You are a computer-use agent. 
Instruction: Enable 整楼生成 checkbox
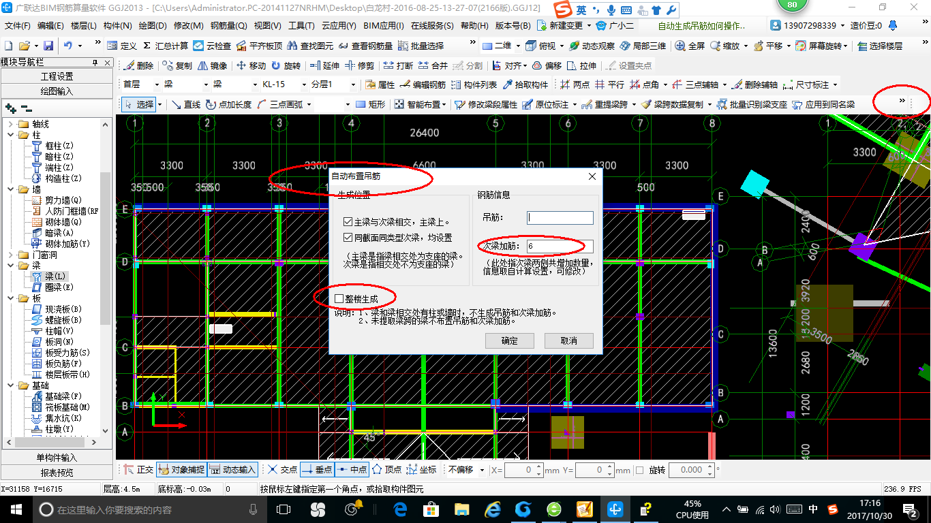(339, 298)
